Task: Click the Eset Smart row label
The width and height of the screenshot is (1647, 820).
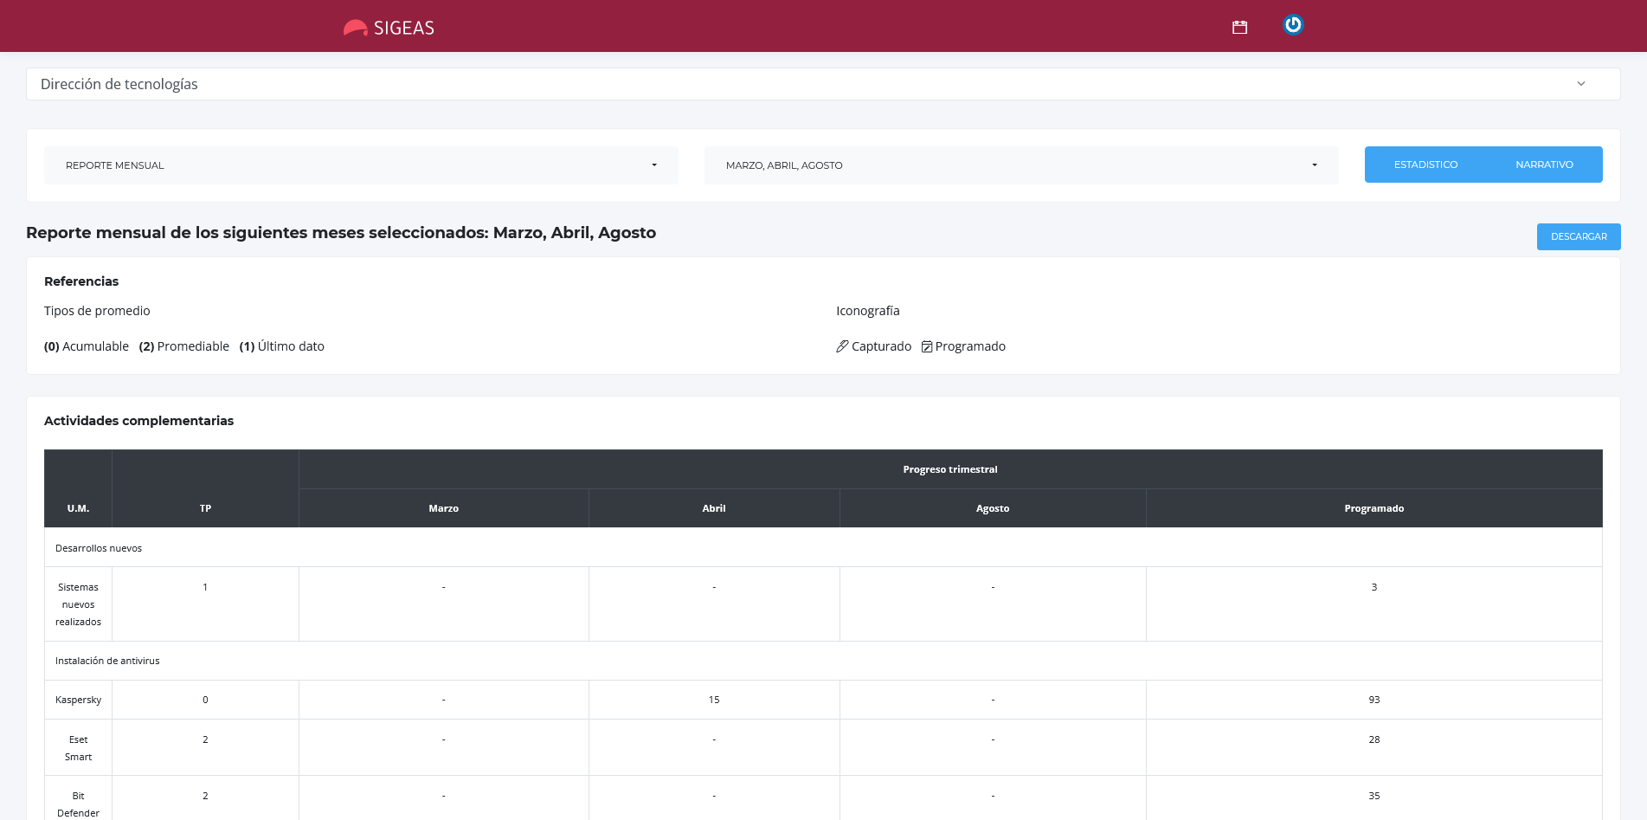Action: click(78, 748)
